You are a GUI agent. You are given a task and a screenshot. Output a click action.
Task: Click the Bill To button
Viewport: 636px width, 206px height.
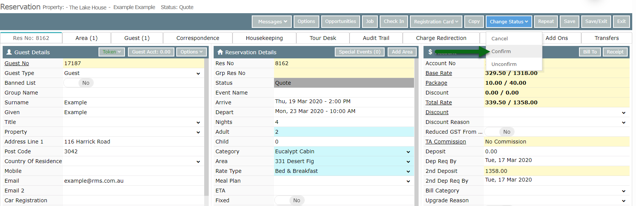[590, 52]
